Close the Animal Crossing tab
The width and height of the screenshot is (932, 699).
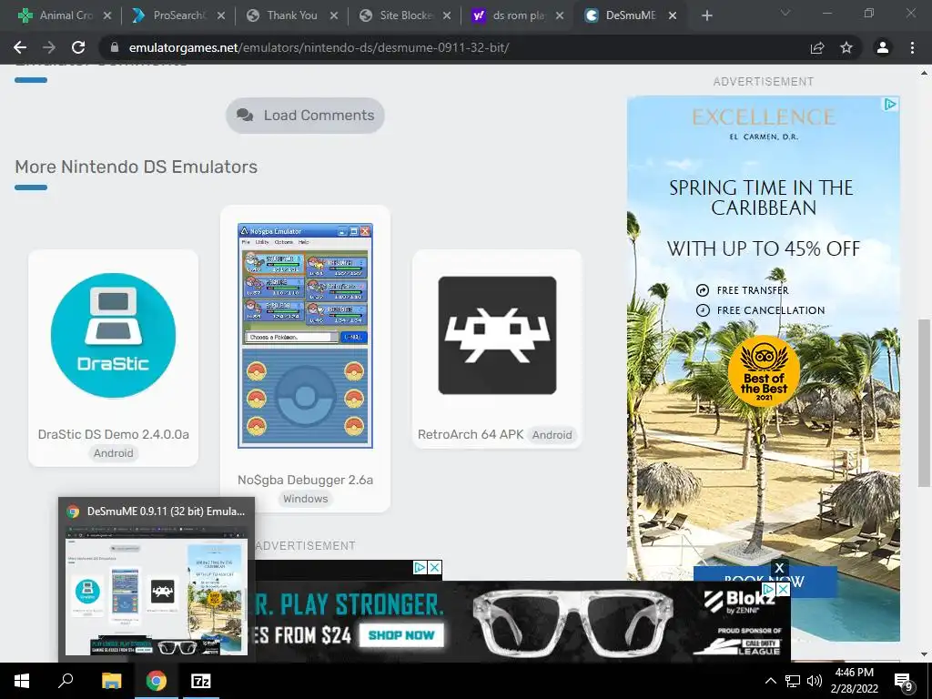[x=107, y=16]
